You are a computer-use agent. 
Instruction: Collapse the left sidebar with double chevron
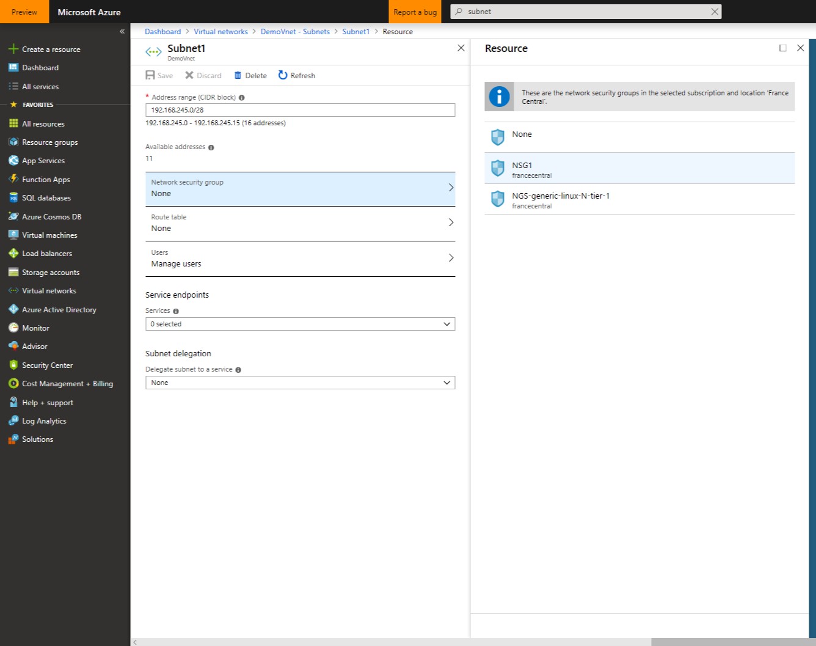coord(122,31)
